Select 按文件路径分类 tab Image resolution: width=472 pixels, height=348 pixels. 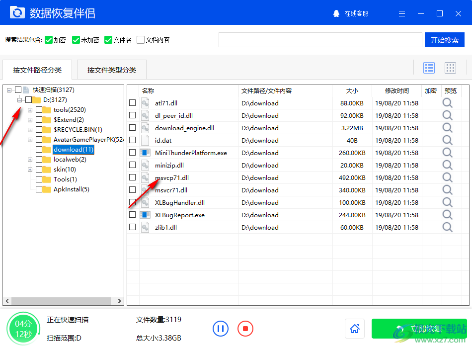click(x=37, y=70)
